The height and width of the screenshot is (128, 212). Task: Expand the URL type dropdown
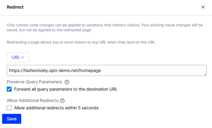click(18, 57)
